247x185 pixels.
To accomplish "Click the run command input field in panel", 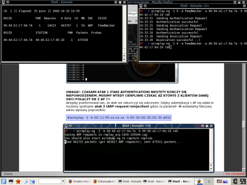I will point(50,182).
